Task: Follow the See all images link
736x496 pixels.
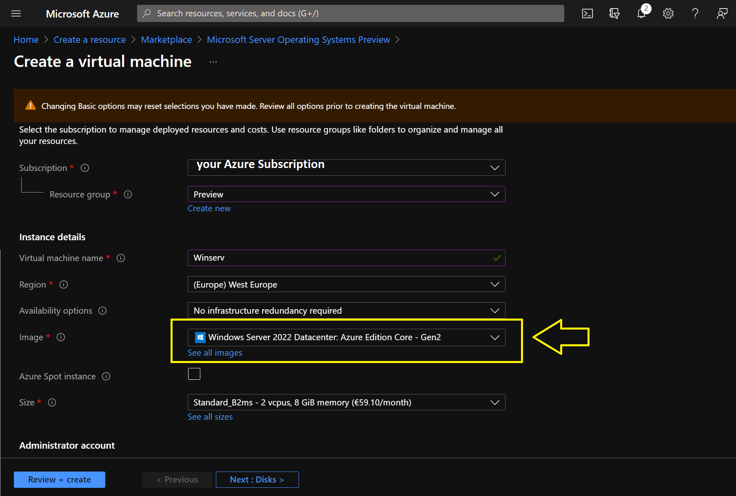Action: tap(215, 353)
